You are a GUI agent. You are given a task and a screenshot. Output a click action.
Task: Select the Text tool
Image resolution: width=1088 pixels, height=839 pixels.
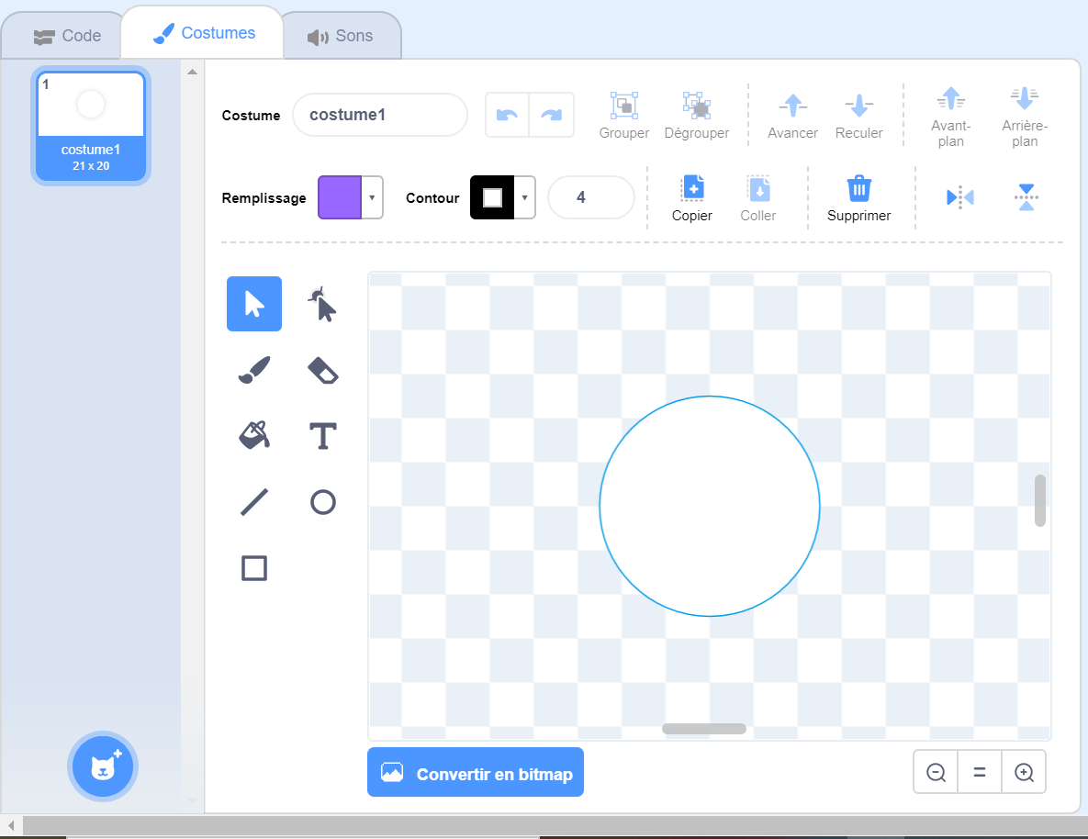(x=322, y=436)
